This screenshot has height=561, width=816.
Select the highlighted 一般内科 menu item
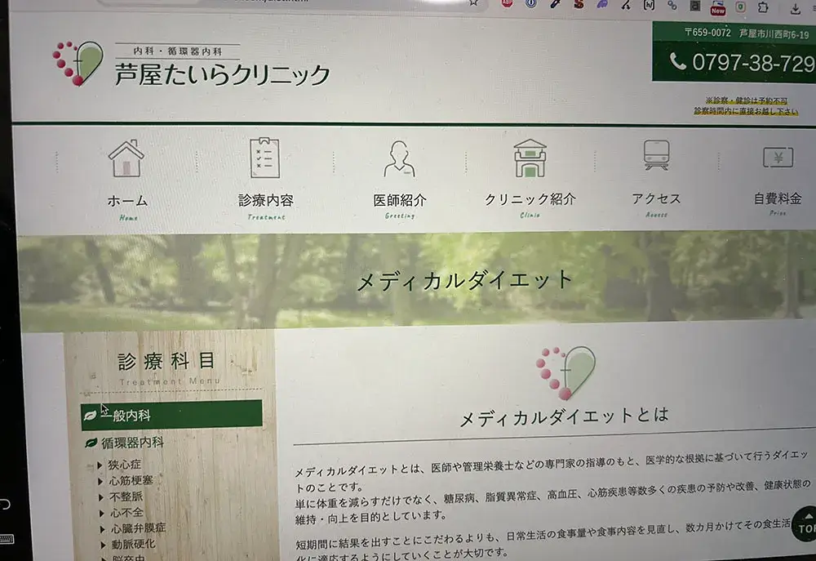[x=171, y=415]
